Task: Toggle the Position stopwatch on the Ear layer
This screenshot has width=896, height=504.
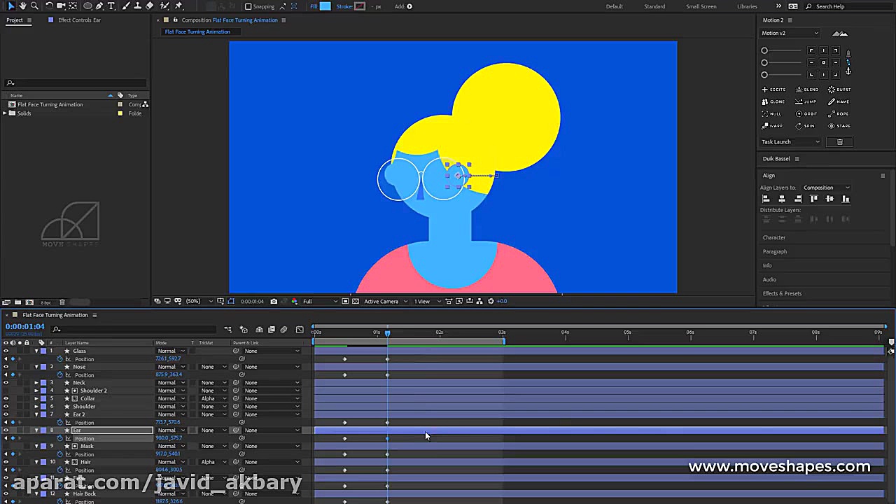Action: coord(60,438)
